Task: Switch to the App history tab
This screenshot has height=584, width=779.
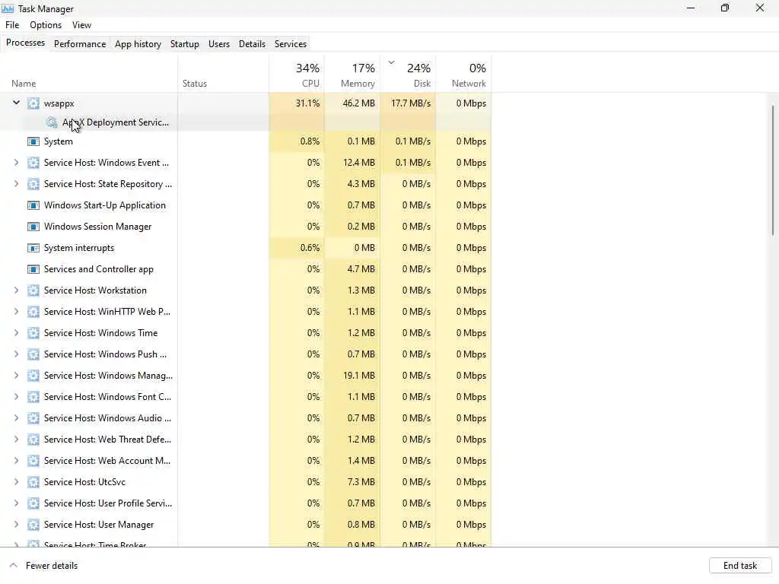Action: tap(138, 43)
